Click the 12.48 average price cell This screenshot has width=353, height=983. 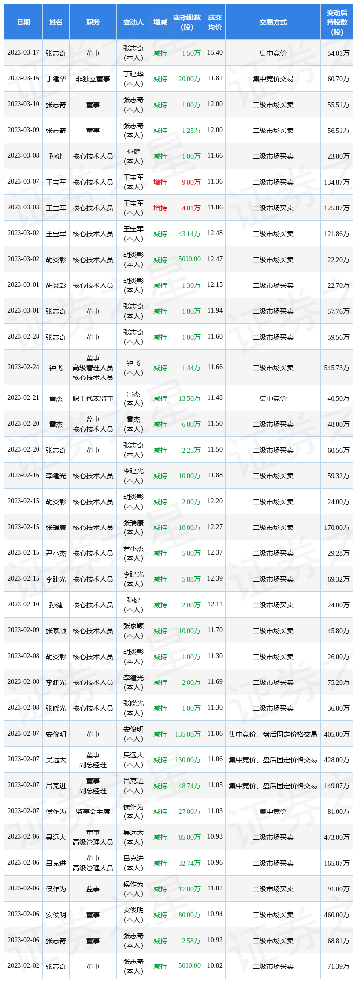pyautogui.click(x=215, y=233)
